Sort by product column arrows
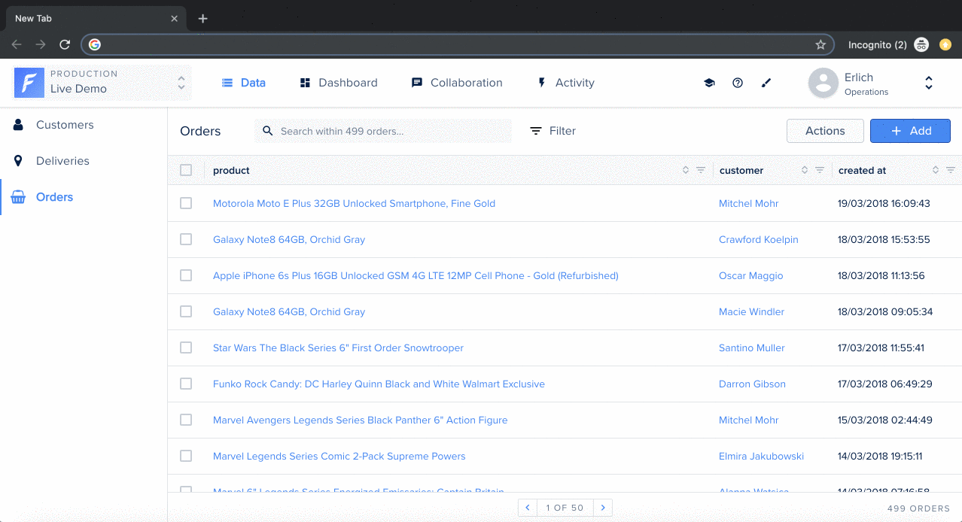 pos(686,170)
